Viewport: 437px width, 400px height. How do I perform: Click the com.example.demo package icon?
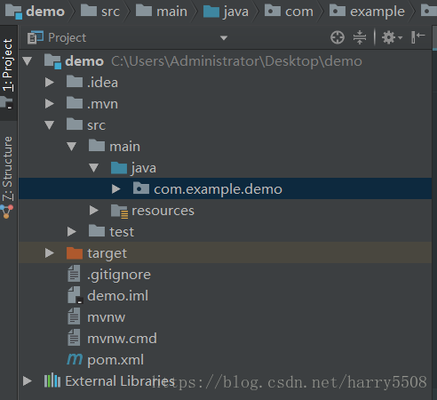pyautogui.click(x=141, y=188)
